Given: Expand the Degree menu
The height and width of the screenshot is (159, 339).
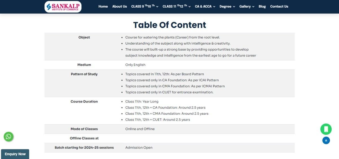Looking at the screenshot, I should tap(227, 6).
